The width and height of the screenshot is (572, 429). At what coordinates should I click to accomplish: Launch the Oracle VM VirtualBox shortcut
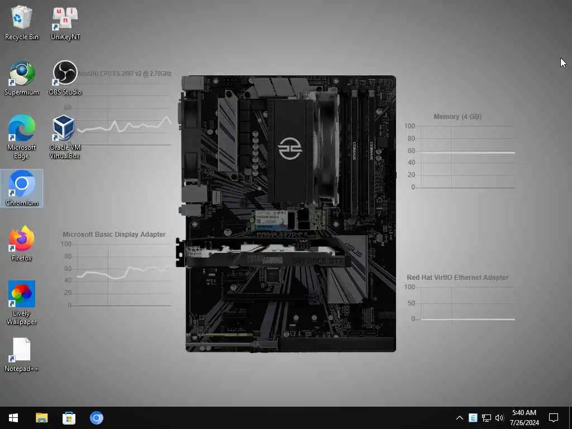[65, 137]
